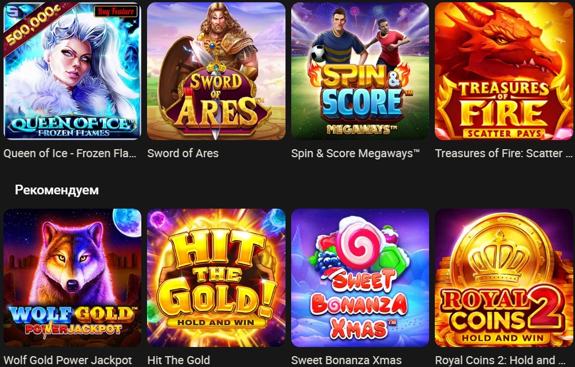
Task: Click the Queen of Ice - Frozen Flames title
Action: coord(70,153)
